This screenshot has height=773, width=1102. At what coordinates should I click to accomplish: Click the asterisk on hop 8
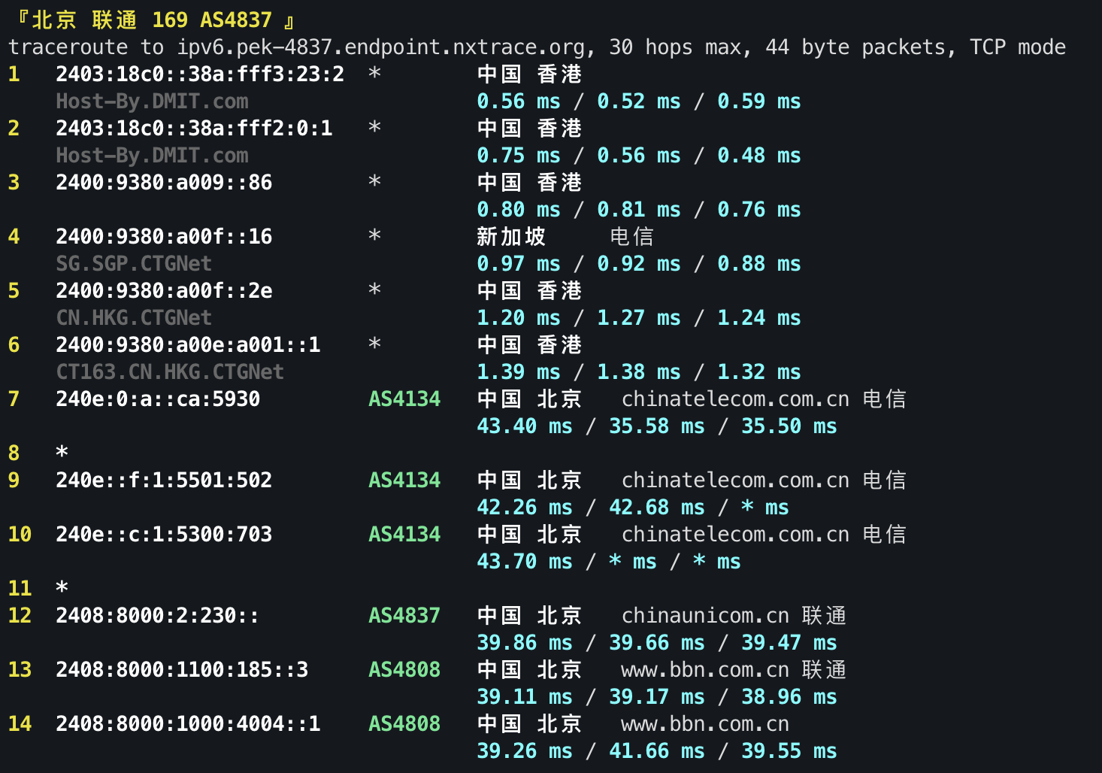tap(62, 453)
